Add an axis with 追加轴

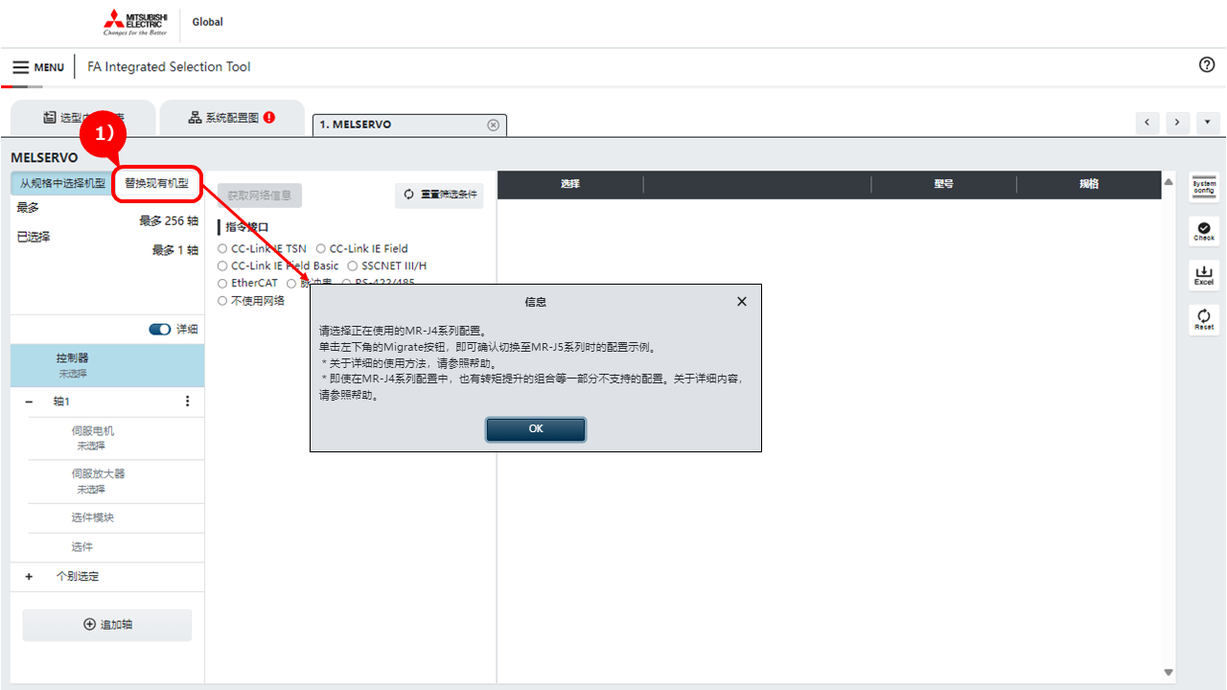click(107, 625)
